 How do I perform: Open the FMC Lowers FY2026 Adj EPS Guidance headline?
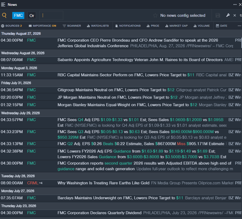(142, 154)
